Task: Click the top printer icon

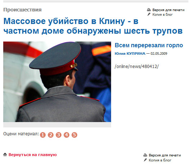Action: pyautogui.click(x=148, y=10)
